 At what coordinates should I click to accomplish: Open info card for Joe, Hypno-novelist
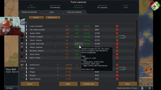(26, 29)
